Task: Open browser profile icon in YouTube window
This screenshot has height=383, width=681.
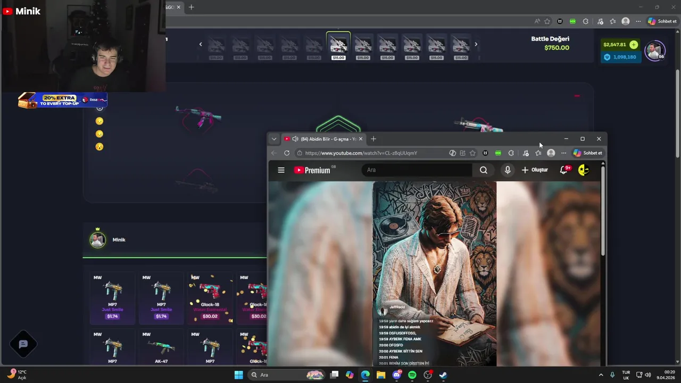Action: click(x=551, y=153)
